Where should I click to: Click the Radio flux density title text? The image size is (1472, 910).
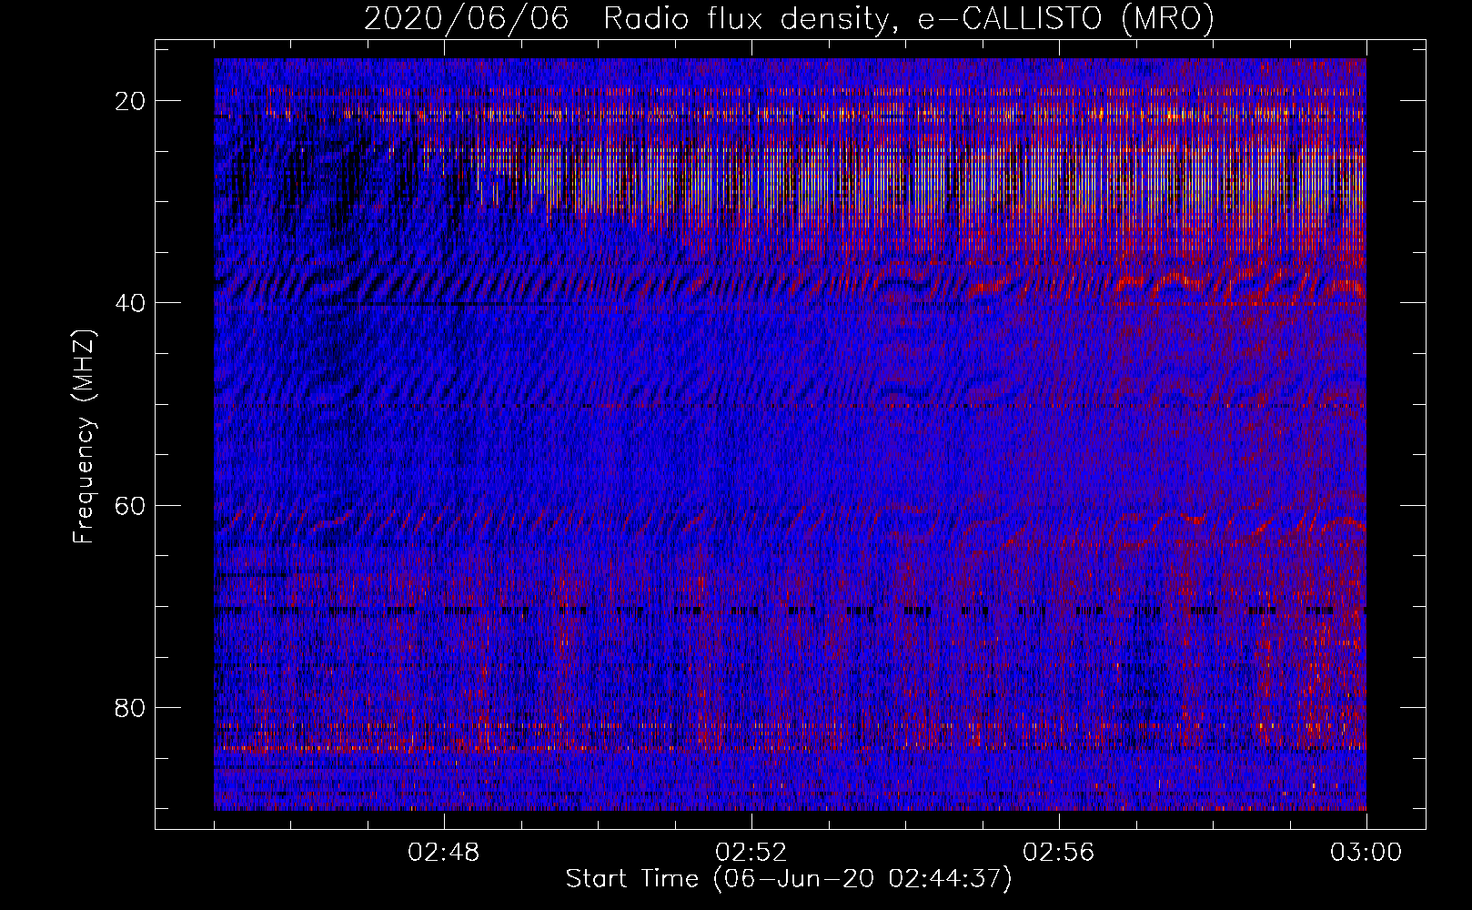coord(745,18)
